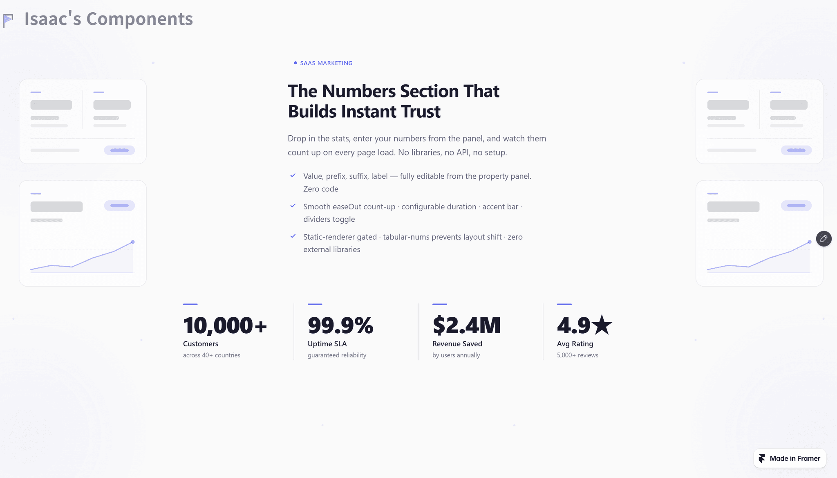
Task: Click the $2.4M Revenue Saved stat
Action: (466, 332)
